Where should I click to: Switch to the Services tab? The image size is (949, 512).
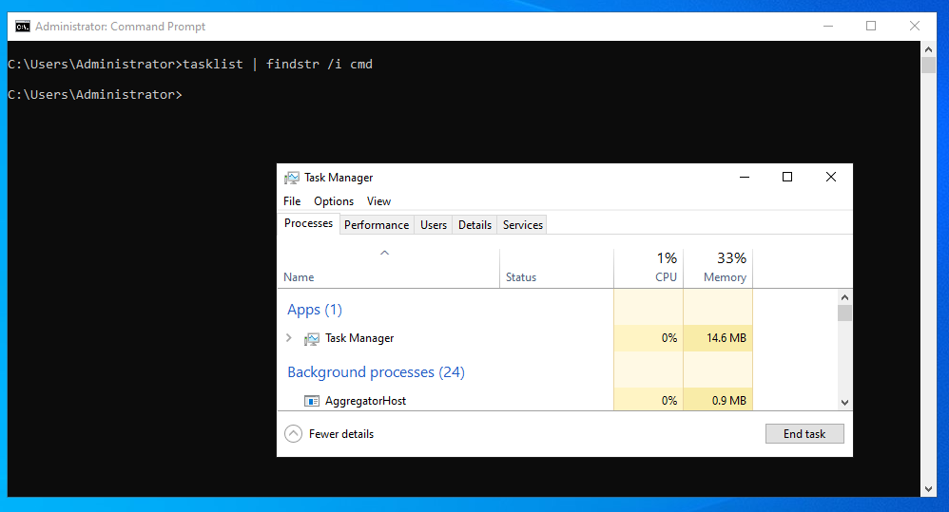coord(523,225)
